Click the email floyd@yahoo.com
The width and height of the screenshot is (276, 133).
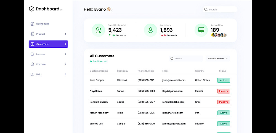173,91
